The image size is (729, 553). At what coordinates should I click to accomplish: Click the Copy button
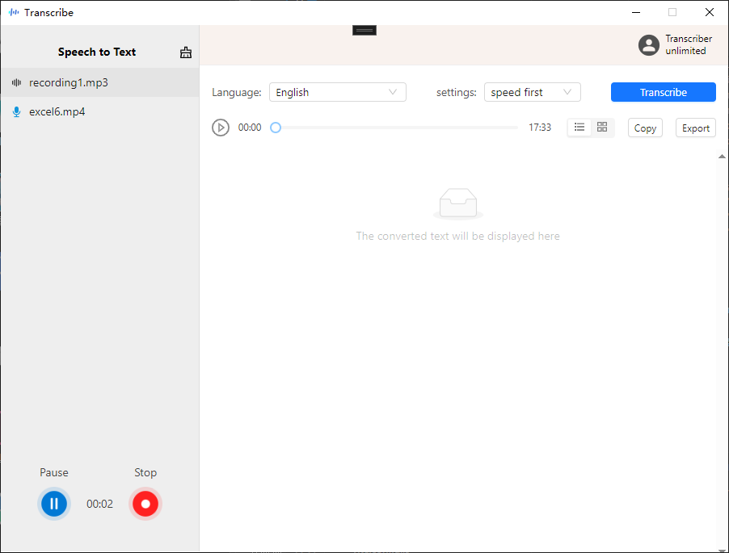click(x=645, y=128)
